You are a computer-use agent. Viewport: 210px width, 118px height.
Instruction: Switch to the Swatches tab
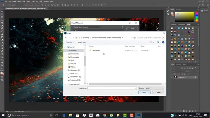tap(178, 10)
